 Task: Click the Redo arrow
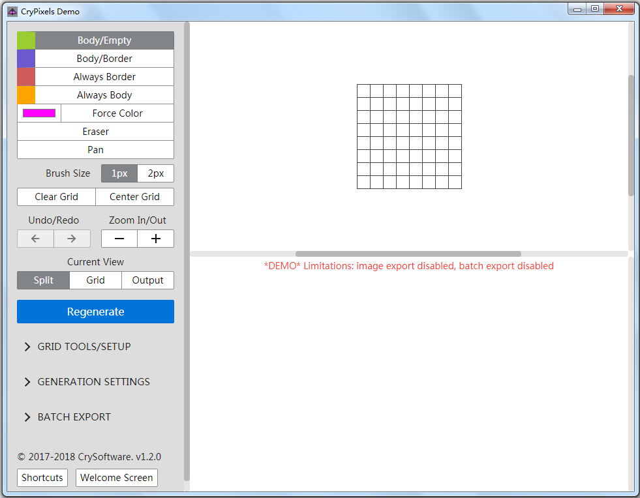click(x=72, y=238)
